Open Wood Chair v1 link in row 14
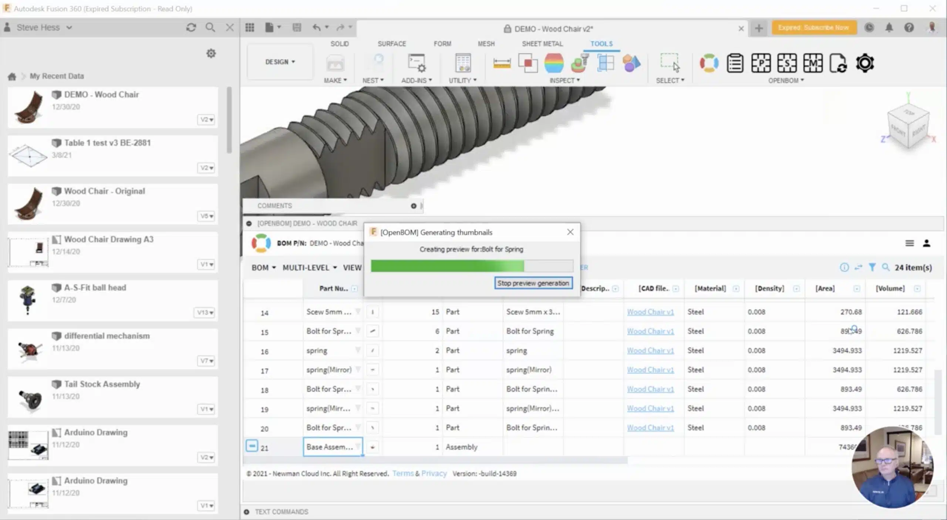The image size is (947, 520). pyautogui.click(x=650, y=312)
